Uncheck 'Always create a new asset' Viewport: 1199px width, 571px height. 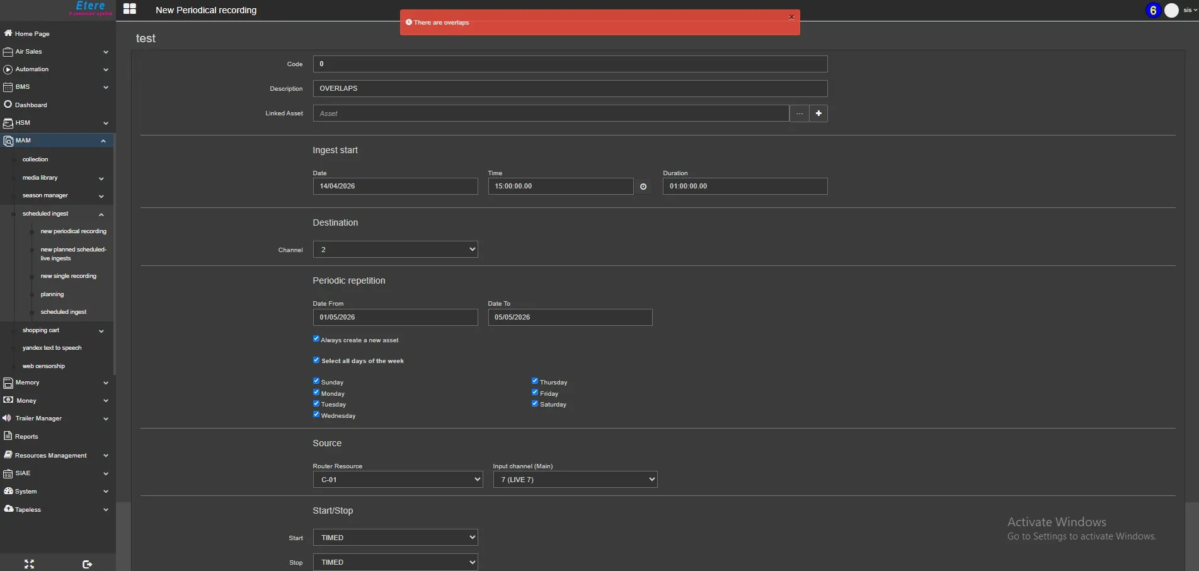(x=316, y=339)
